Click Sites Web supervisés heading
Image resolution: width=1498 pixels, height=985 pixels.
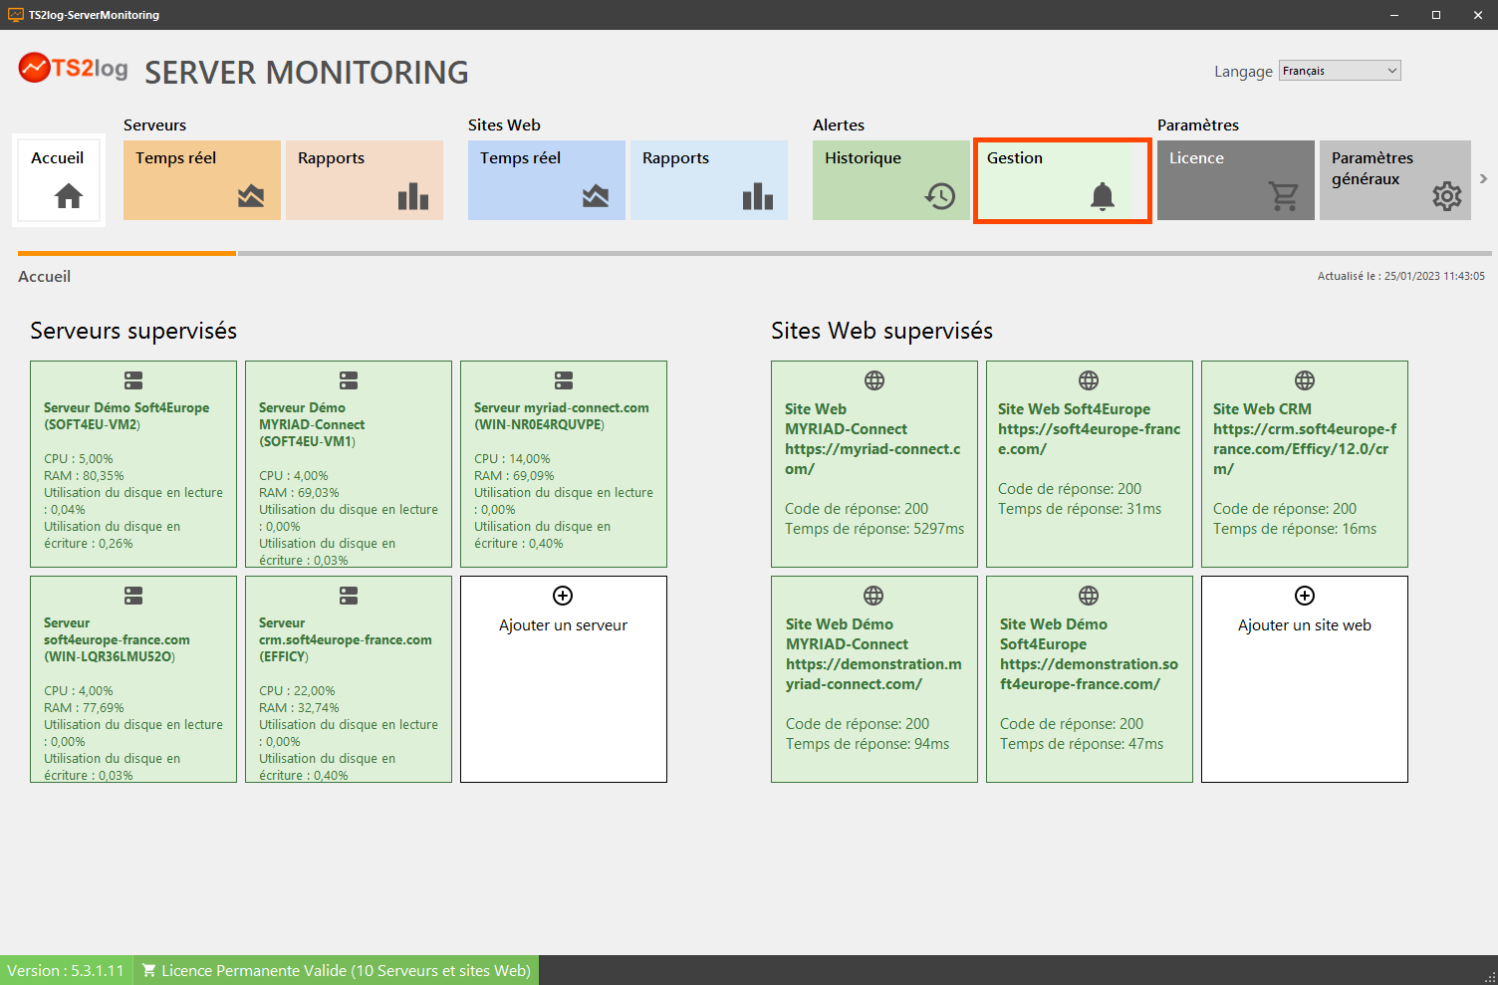coord(881,331)
